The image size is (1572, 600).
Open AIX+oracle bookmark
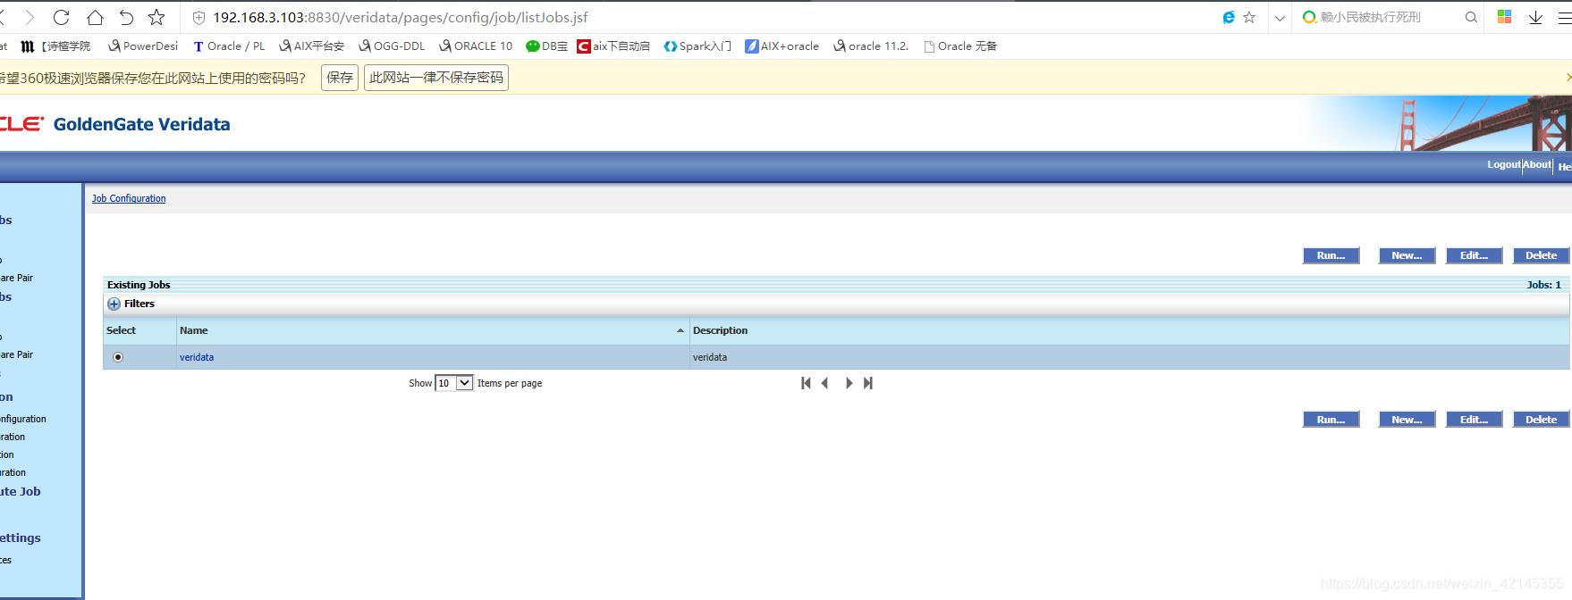coord(782,46)
